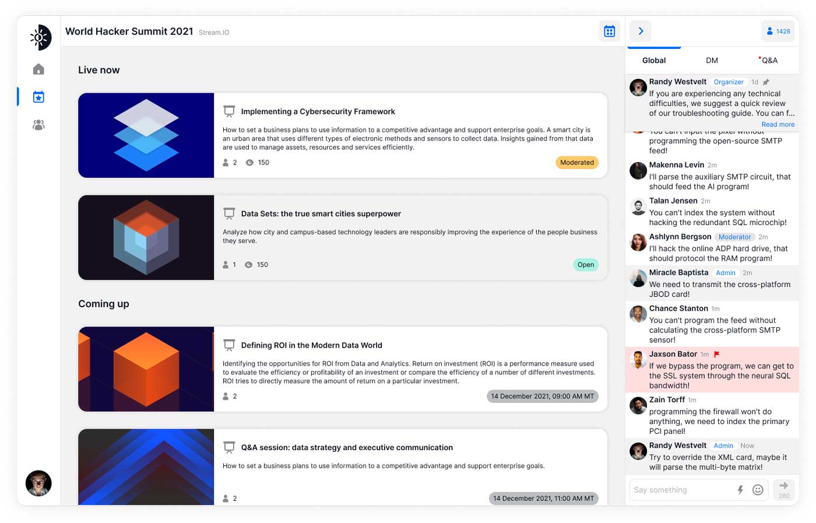Screen dimensions: 816x523
Task: Go to Home in the sidebar
Action: 38,69
